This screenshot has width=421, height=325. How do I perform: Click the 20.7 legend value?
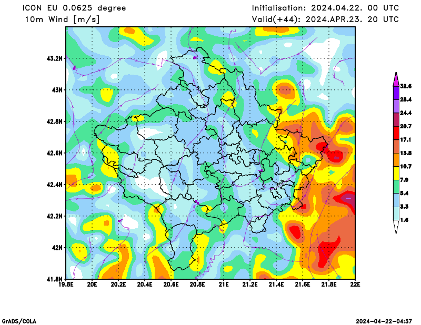pyautogui.click(x=406, y=126)
